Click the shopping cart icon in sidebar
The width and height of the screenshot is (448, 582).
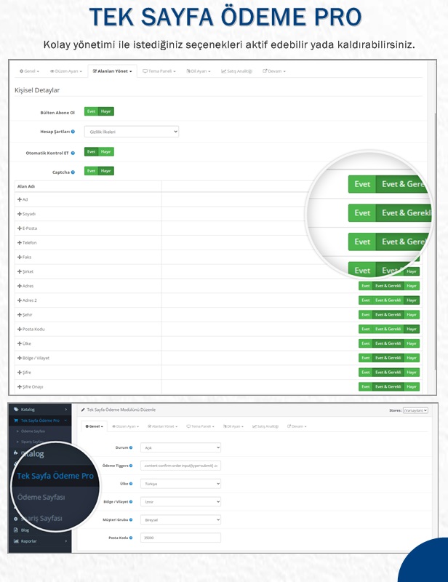(16, 420)
